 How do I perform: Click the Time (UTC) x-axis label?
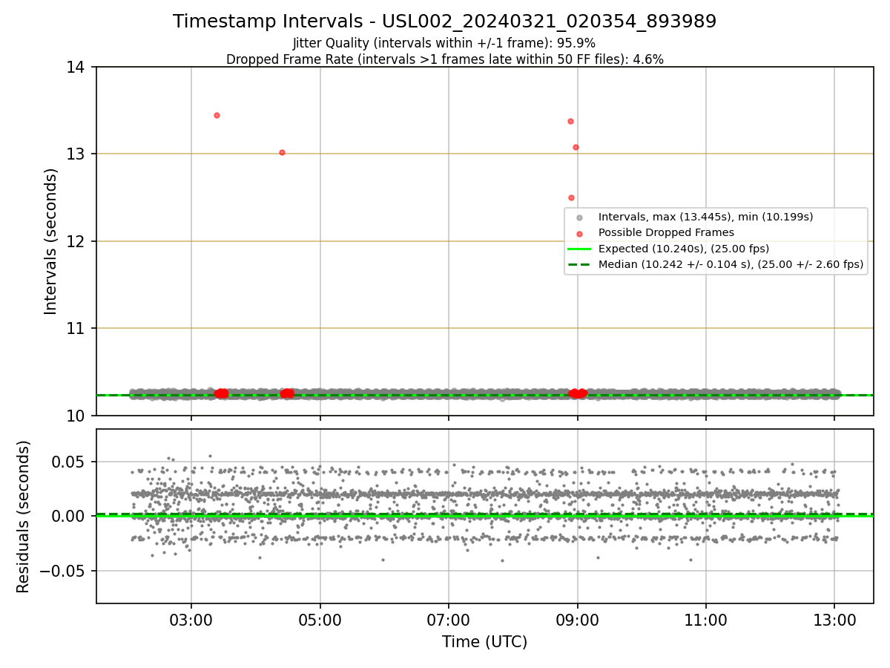pyautogui.click(x=484, y=642)
